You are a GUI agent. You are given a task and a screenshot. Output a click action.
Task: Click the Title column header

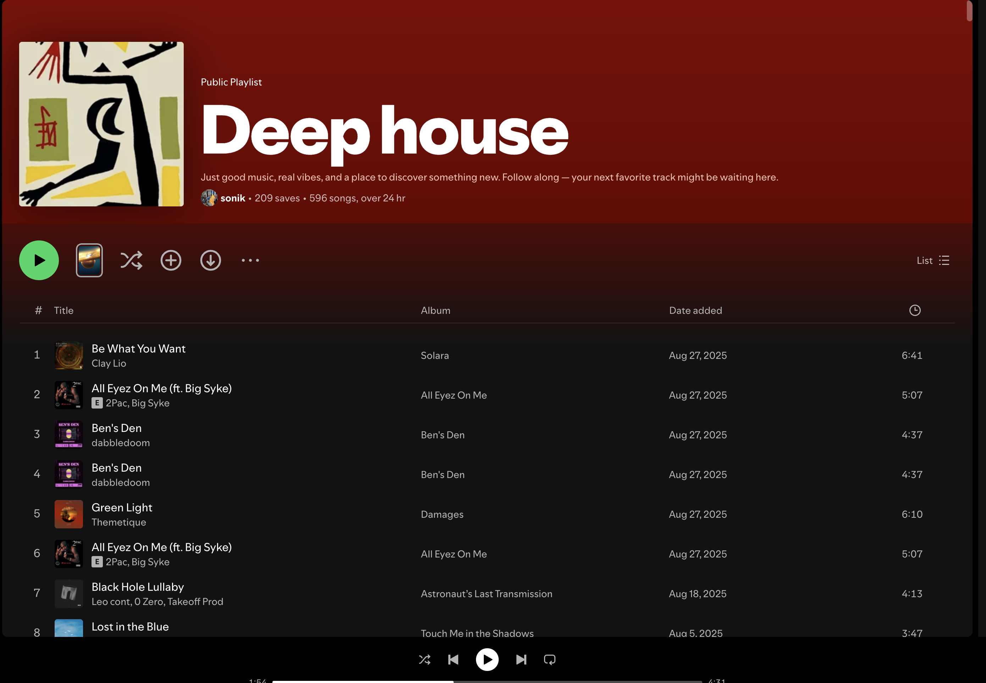pos(64,310)
